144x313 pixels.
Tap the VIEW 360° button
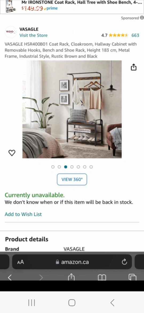pyautogui.click(x=72, y=179)
